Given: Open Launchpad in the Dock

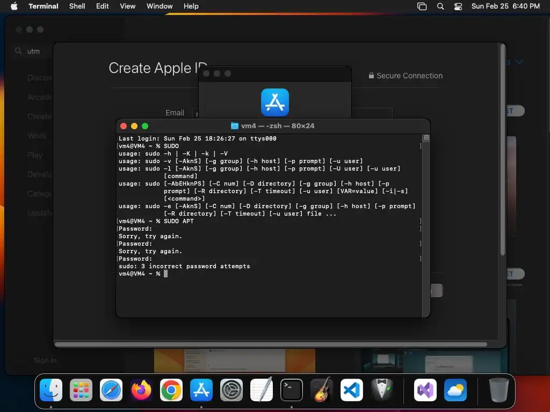Looking at the screenshot, I should [81, 390].
